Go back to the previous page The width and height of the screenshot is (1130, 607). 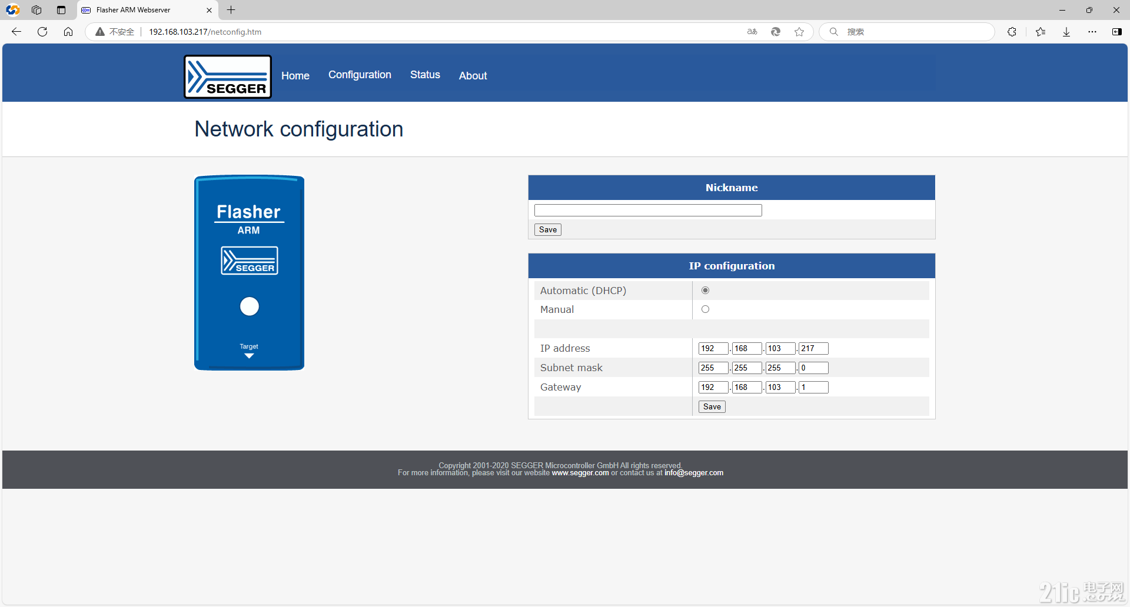click(x=16, y=32)
